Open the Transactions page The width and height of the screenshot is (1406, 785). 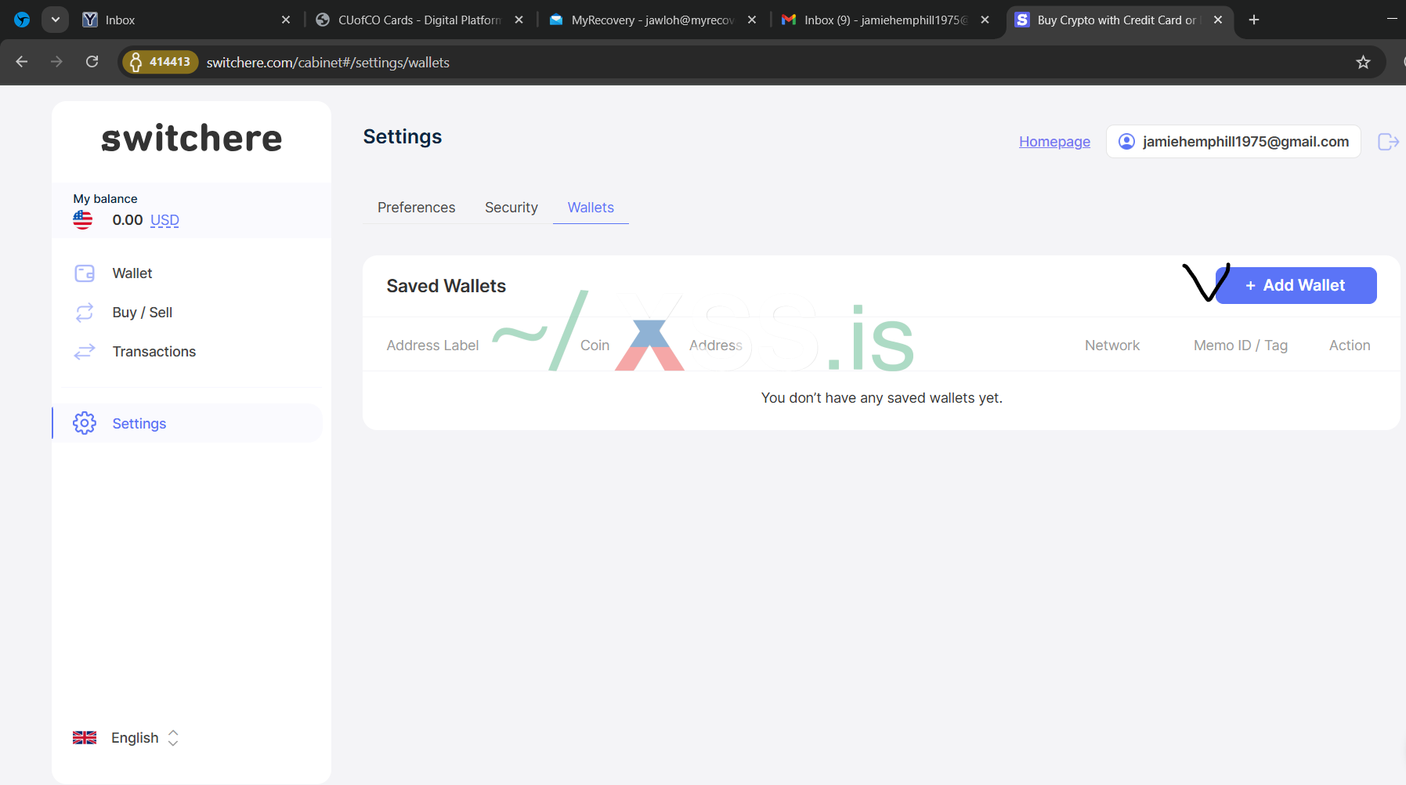click(154, 352)
